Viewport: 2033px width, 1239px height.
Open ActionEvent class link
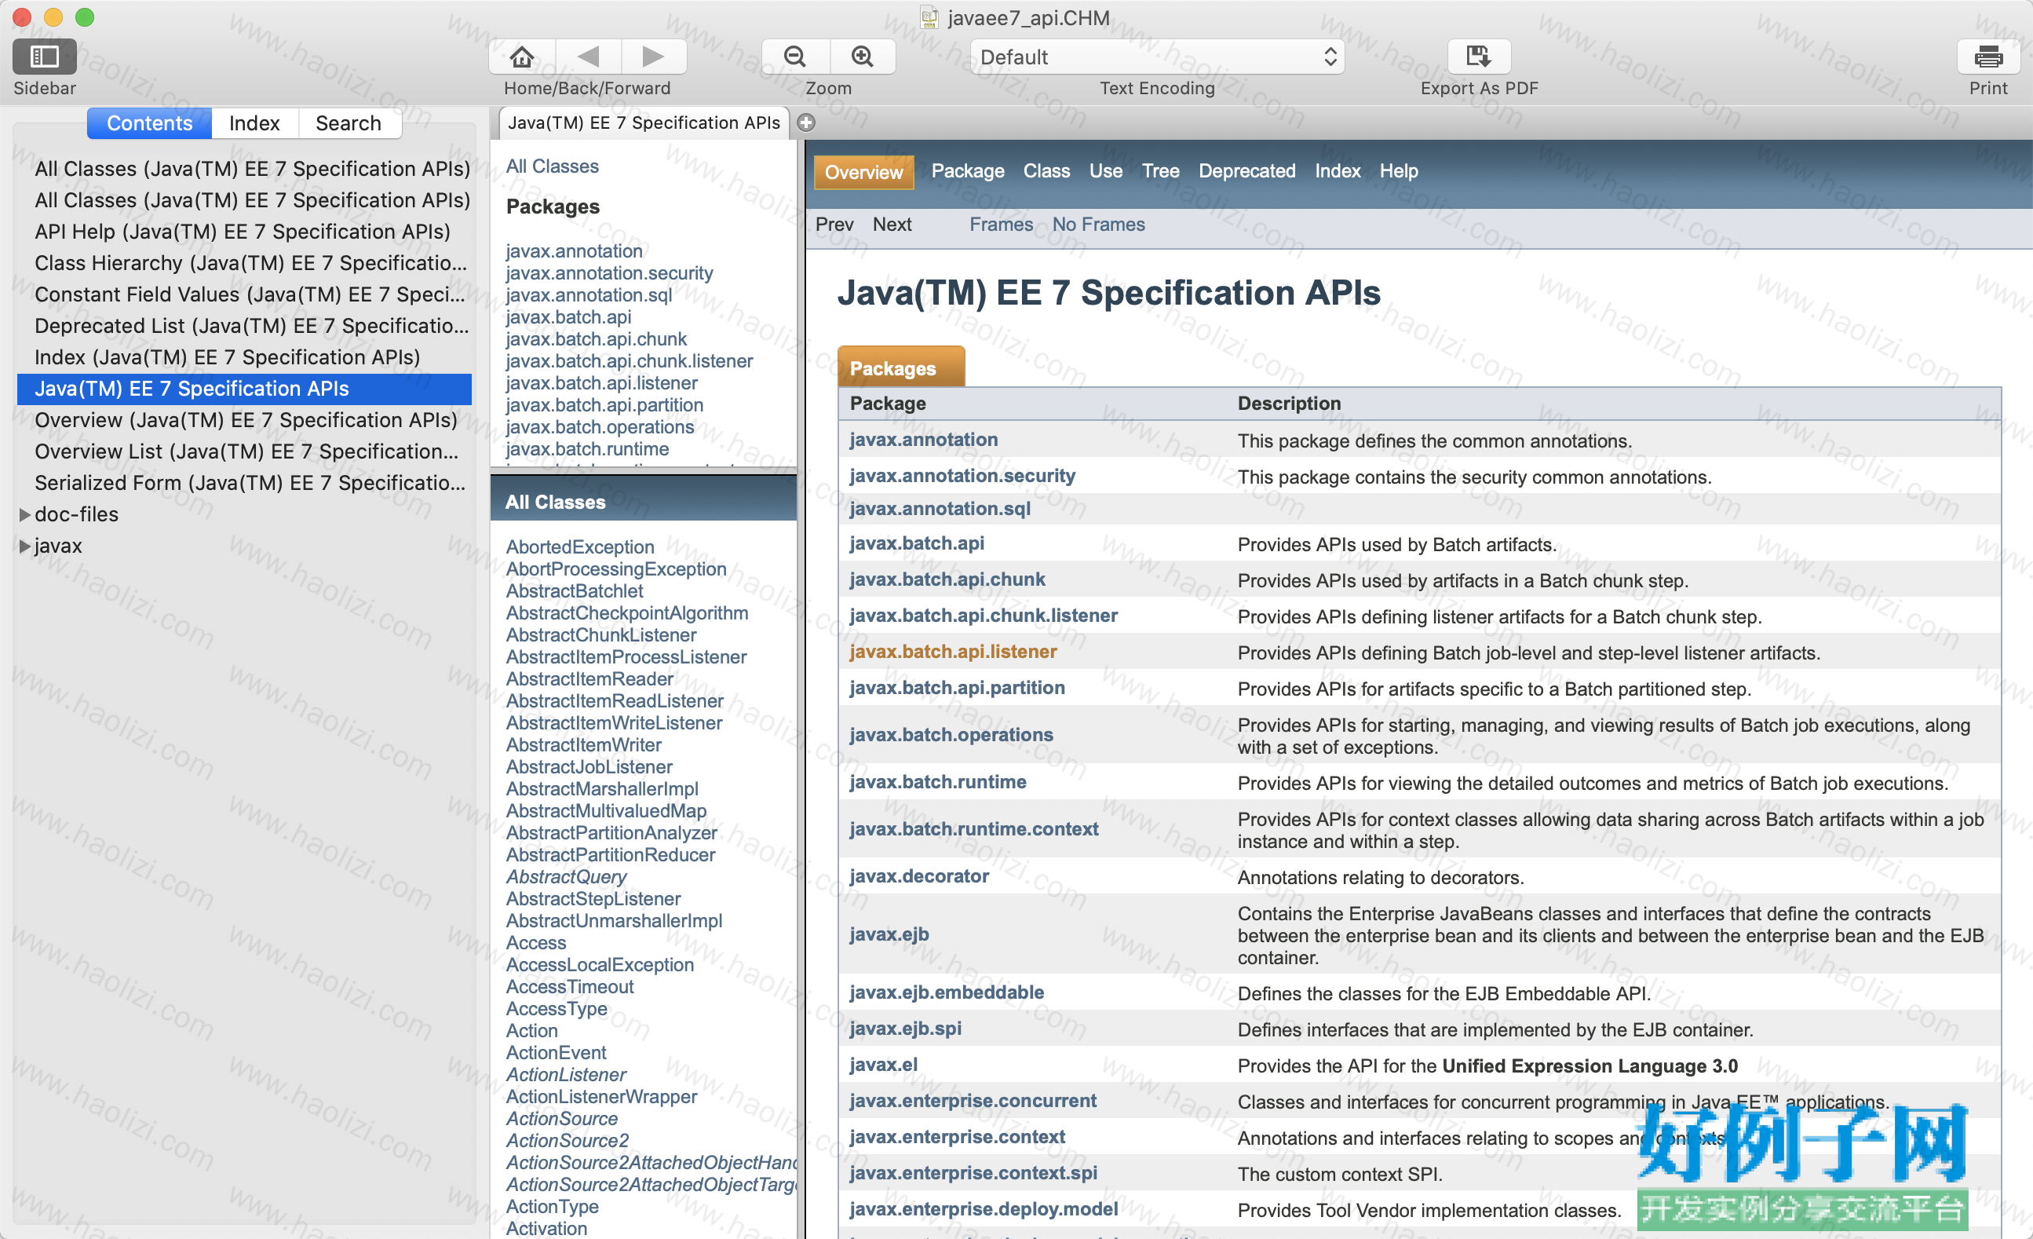(x=556, y=1052)
